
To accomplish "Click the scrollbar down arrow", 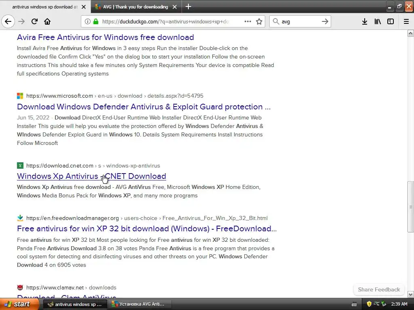I will [410, 294].
